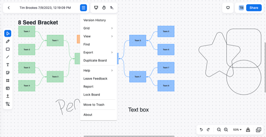This screenshot has width=266, height=137.
Task: Click the map location pin icon
Action: pos(248,130)
